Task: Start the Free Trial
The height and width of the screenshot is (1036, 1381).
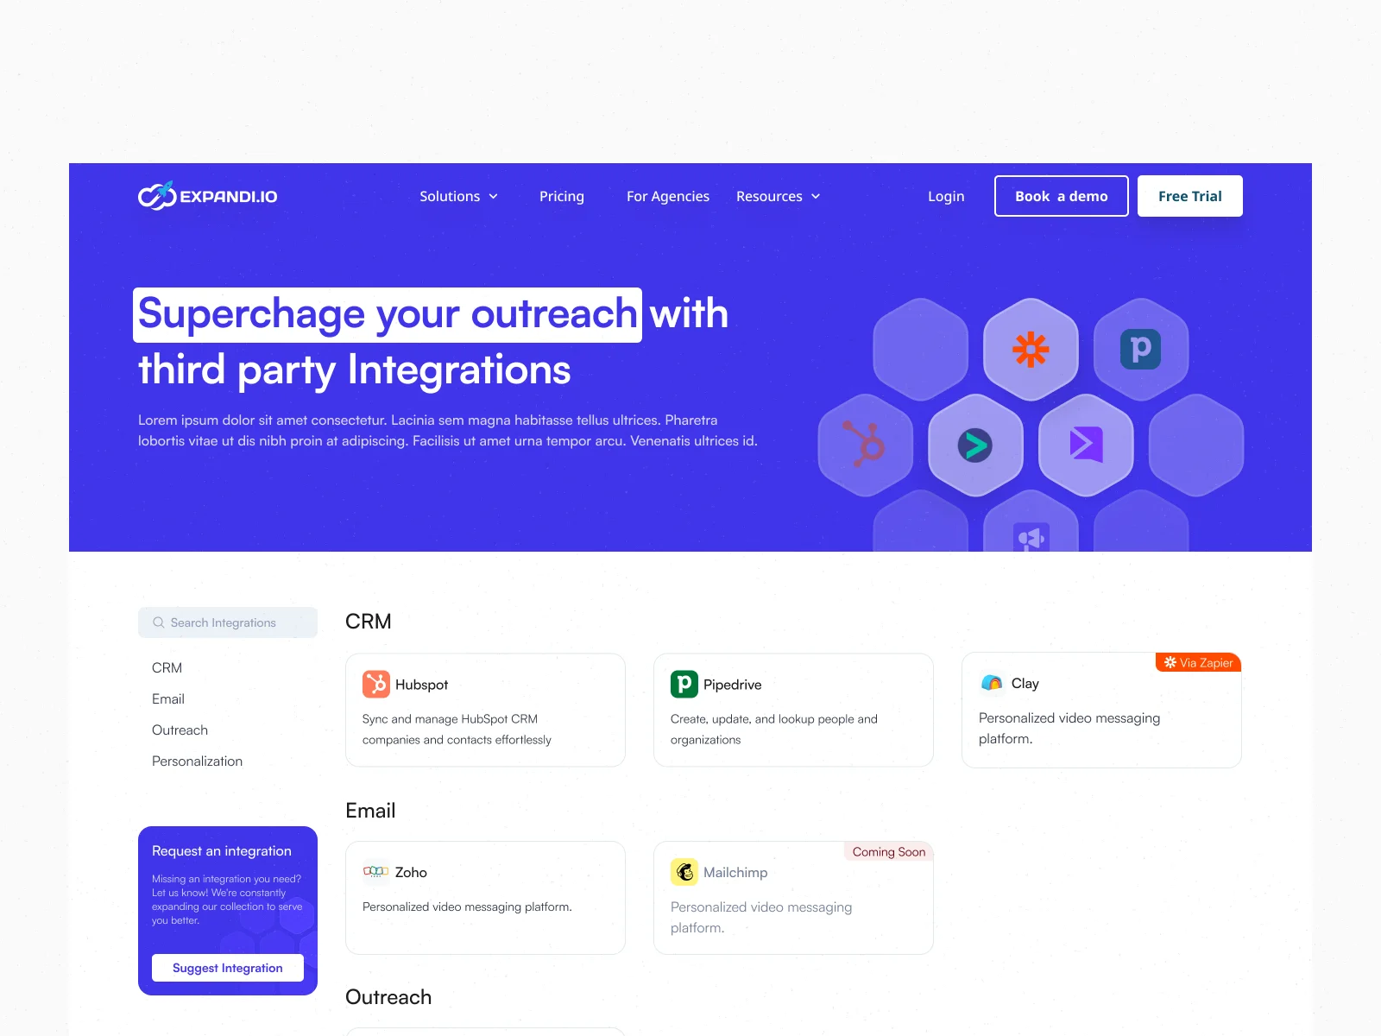Action: 1190,196
